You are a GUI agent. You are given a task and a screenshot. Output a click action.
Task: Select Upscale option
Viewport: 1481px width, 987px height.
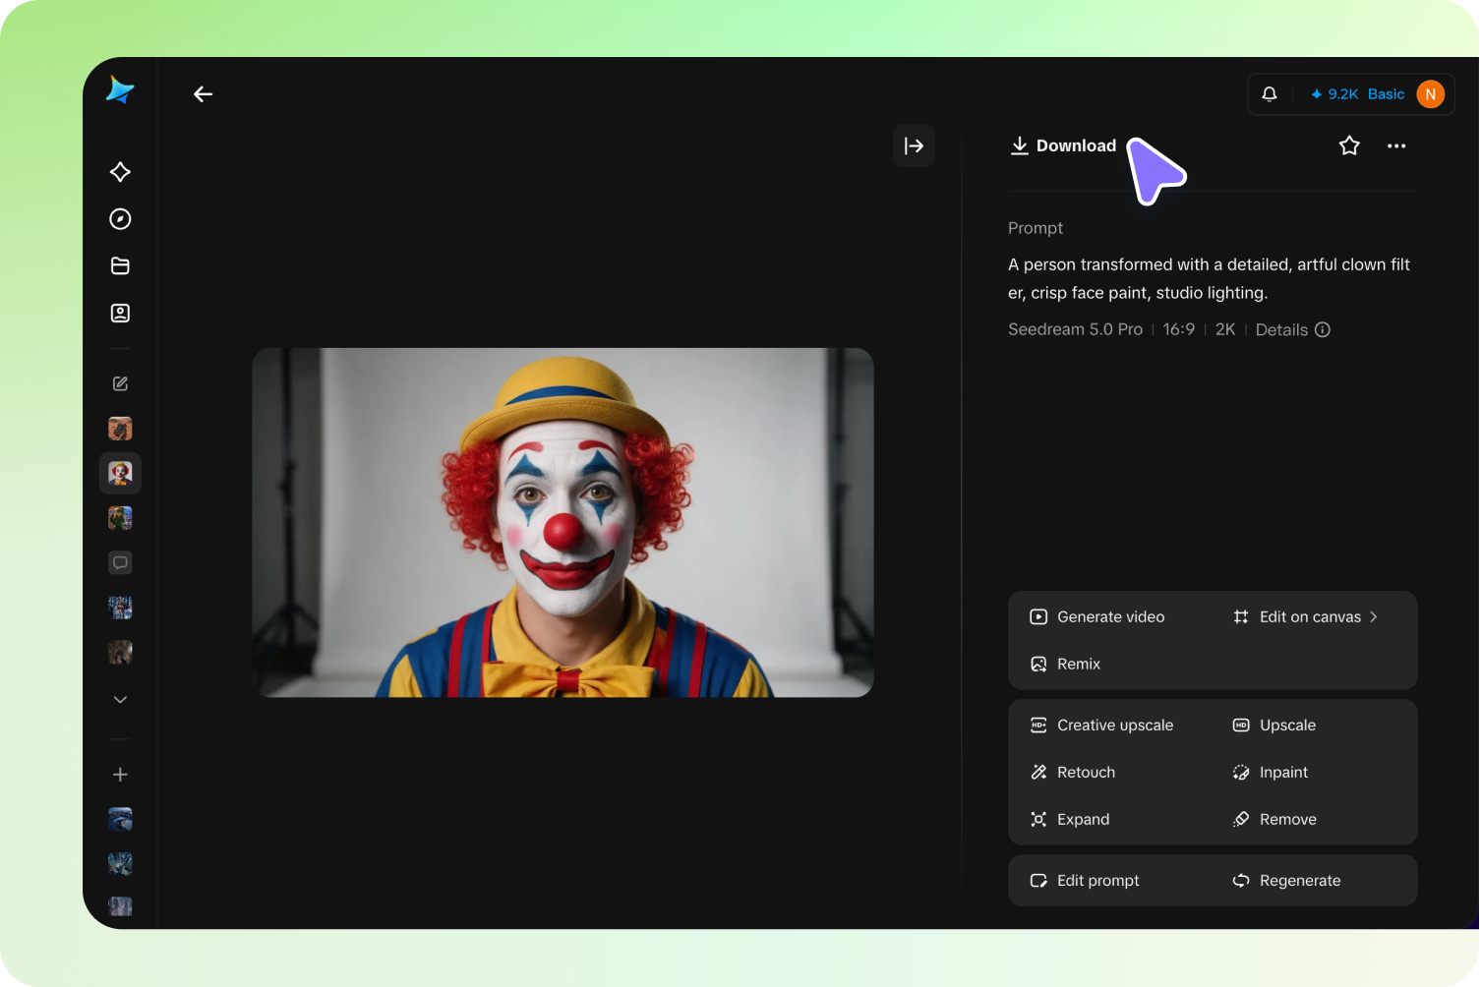pyautogui.click(x=1274, y=726)
